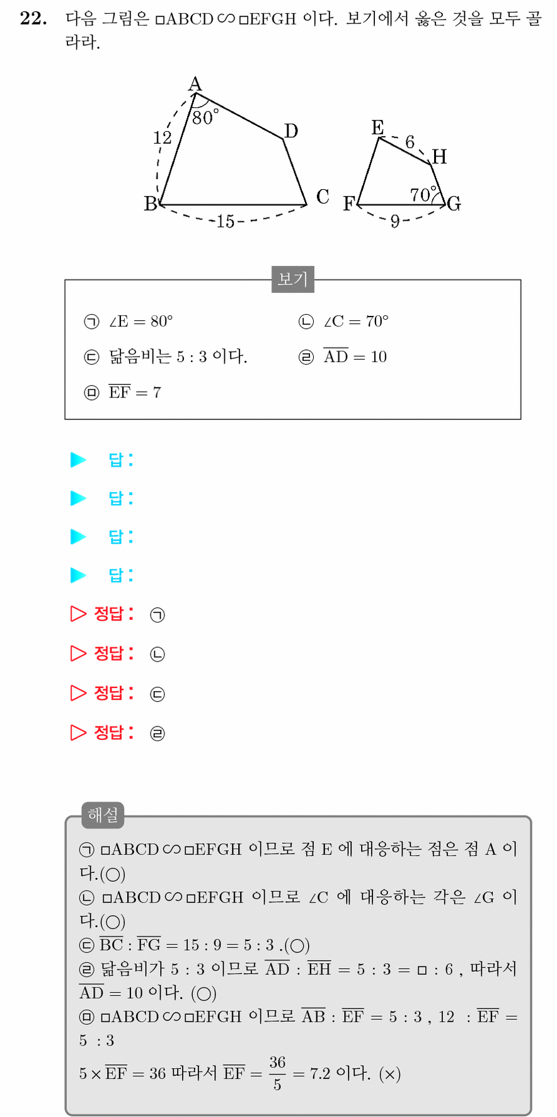Click the fourth cyan answer arrow
This screenshot has width=557, height=1117.
(x=78, y=575)
